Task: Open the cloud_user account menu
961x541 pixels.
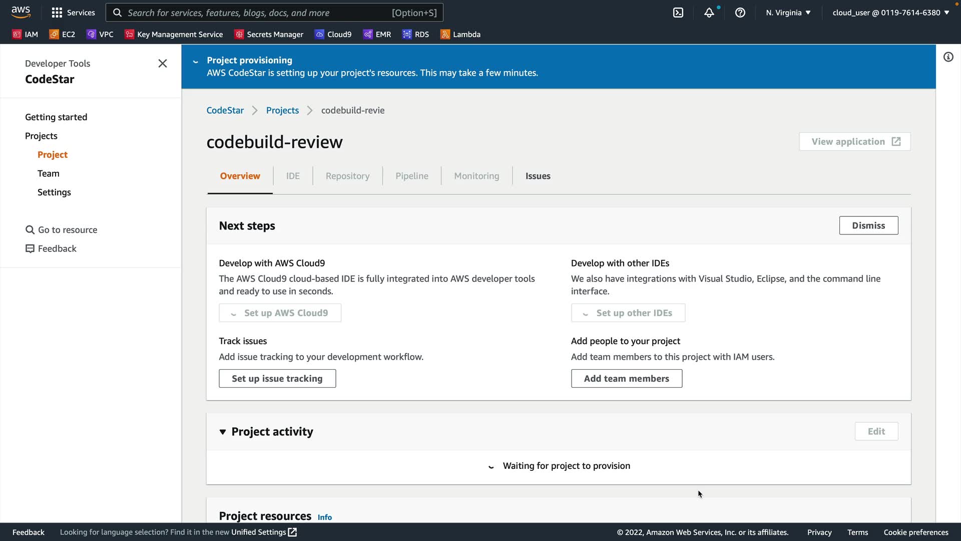Action: tap(890, 13)
